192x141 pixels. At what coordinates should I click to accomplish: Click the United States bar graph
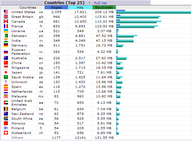pos(153,12)
